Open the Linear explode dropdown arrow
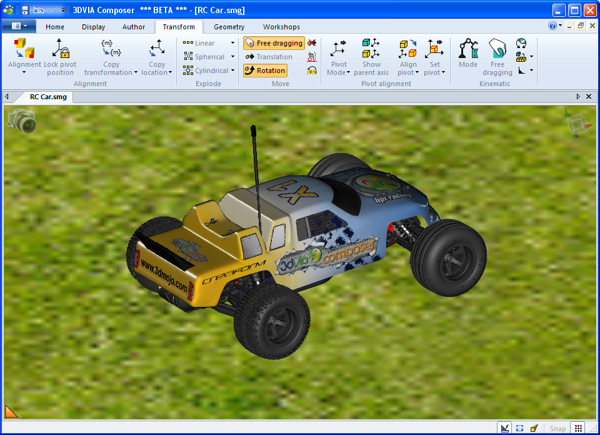 pyautogui.click(x=232, y=43)
